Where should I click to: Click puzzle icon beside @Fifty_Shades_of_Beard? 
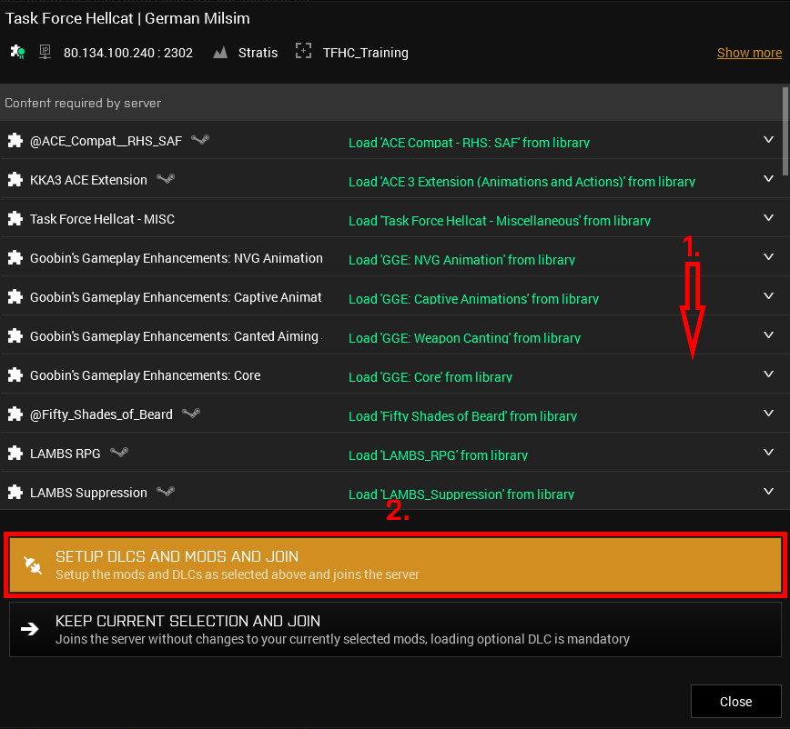pos(15,414)
